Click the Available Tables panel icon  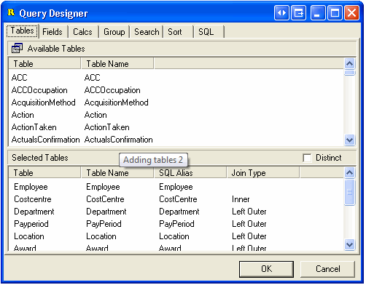click(17, 48)
